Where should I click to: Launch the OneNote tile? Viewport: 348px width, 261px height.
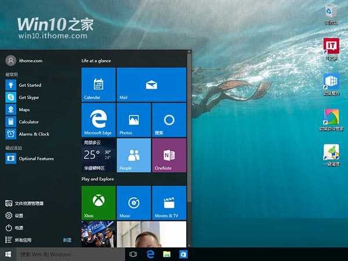click(x=169, y=155)
